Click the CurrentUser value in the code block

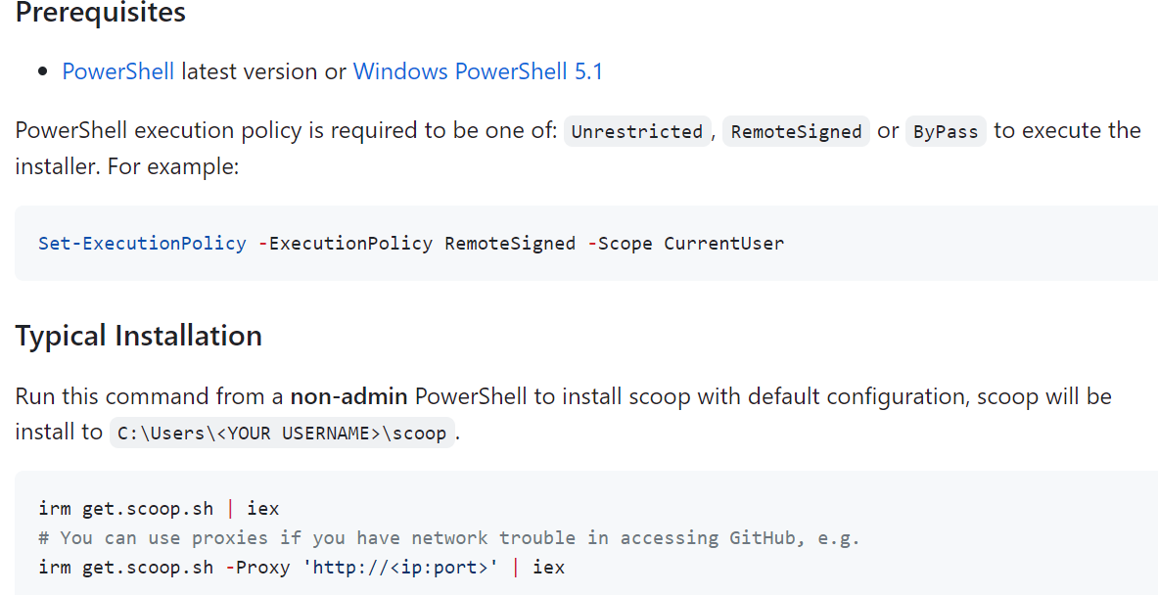(723, 244)
